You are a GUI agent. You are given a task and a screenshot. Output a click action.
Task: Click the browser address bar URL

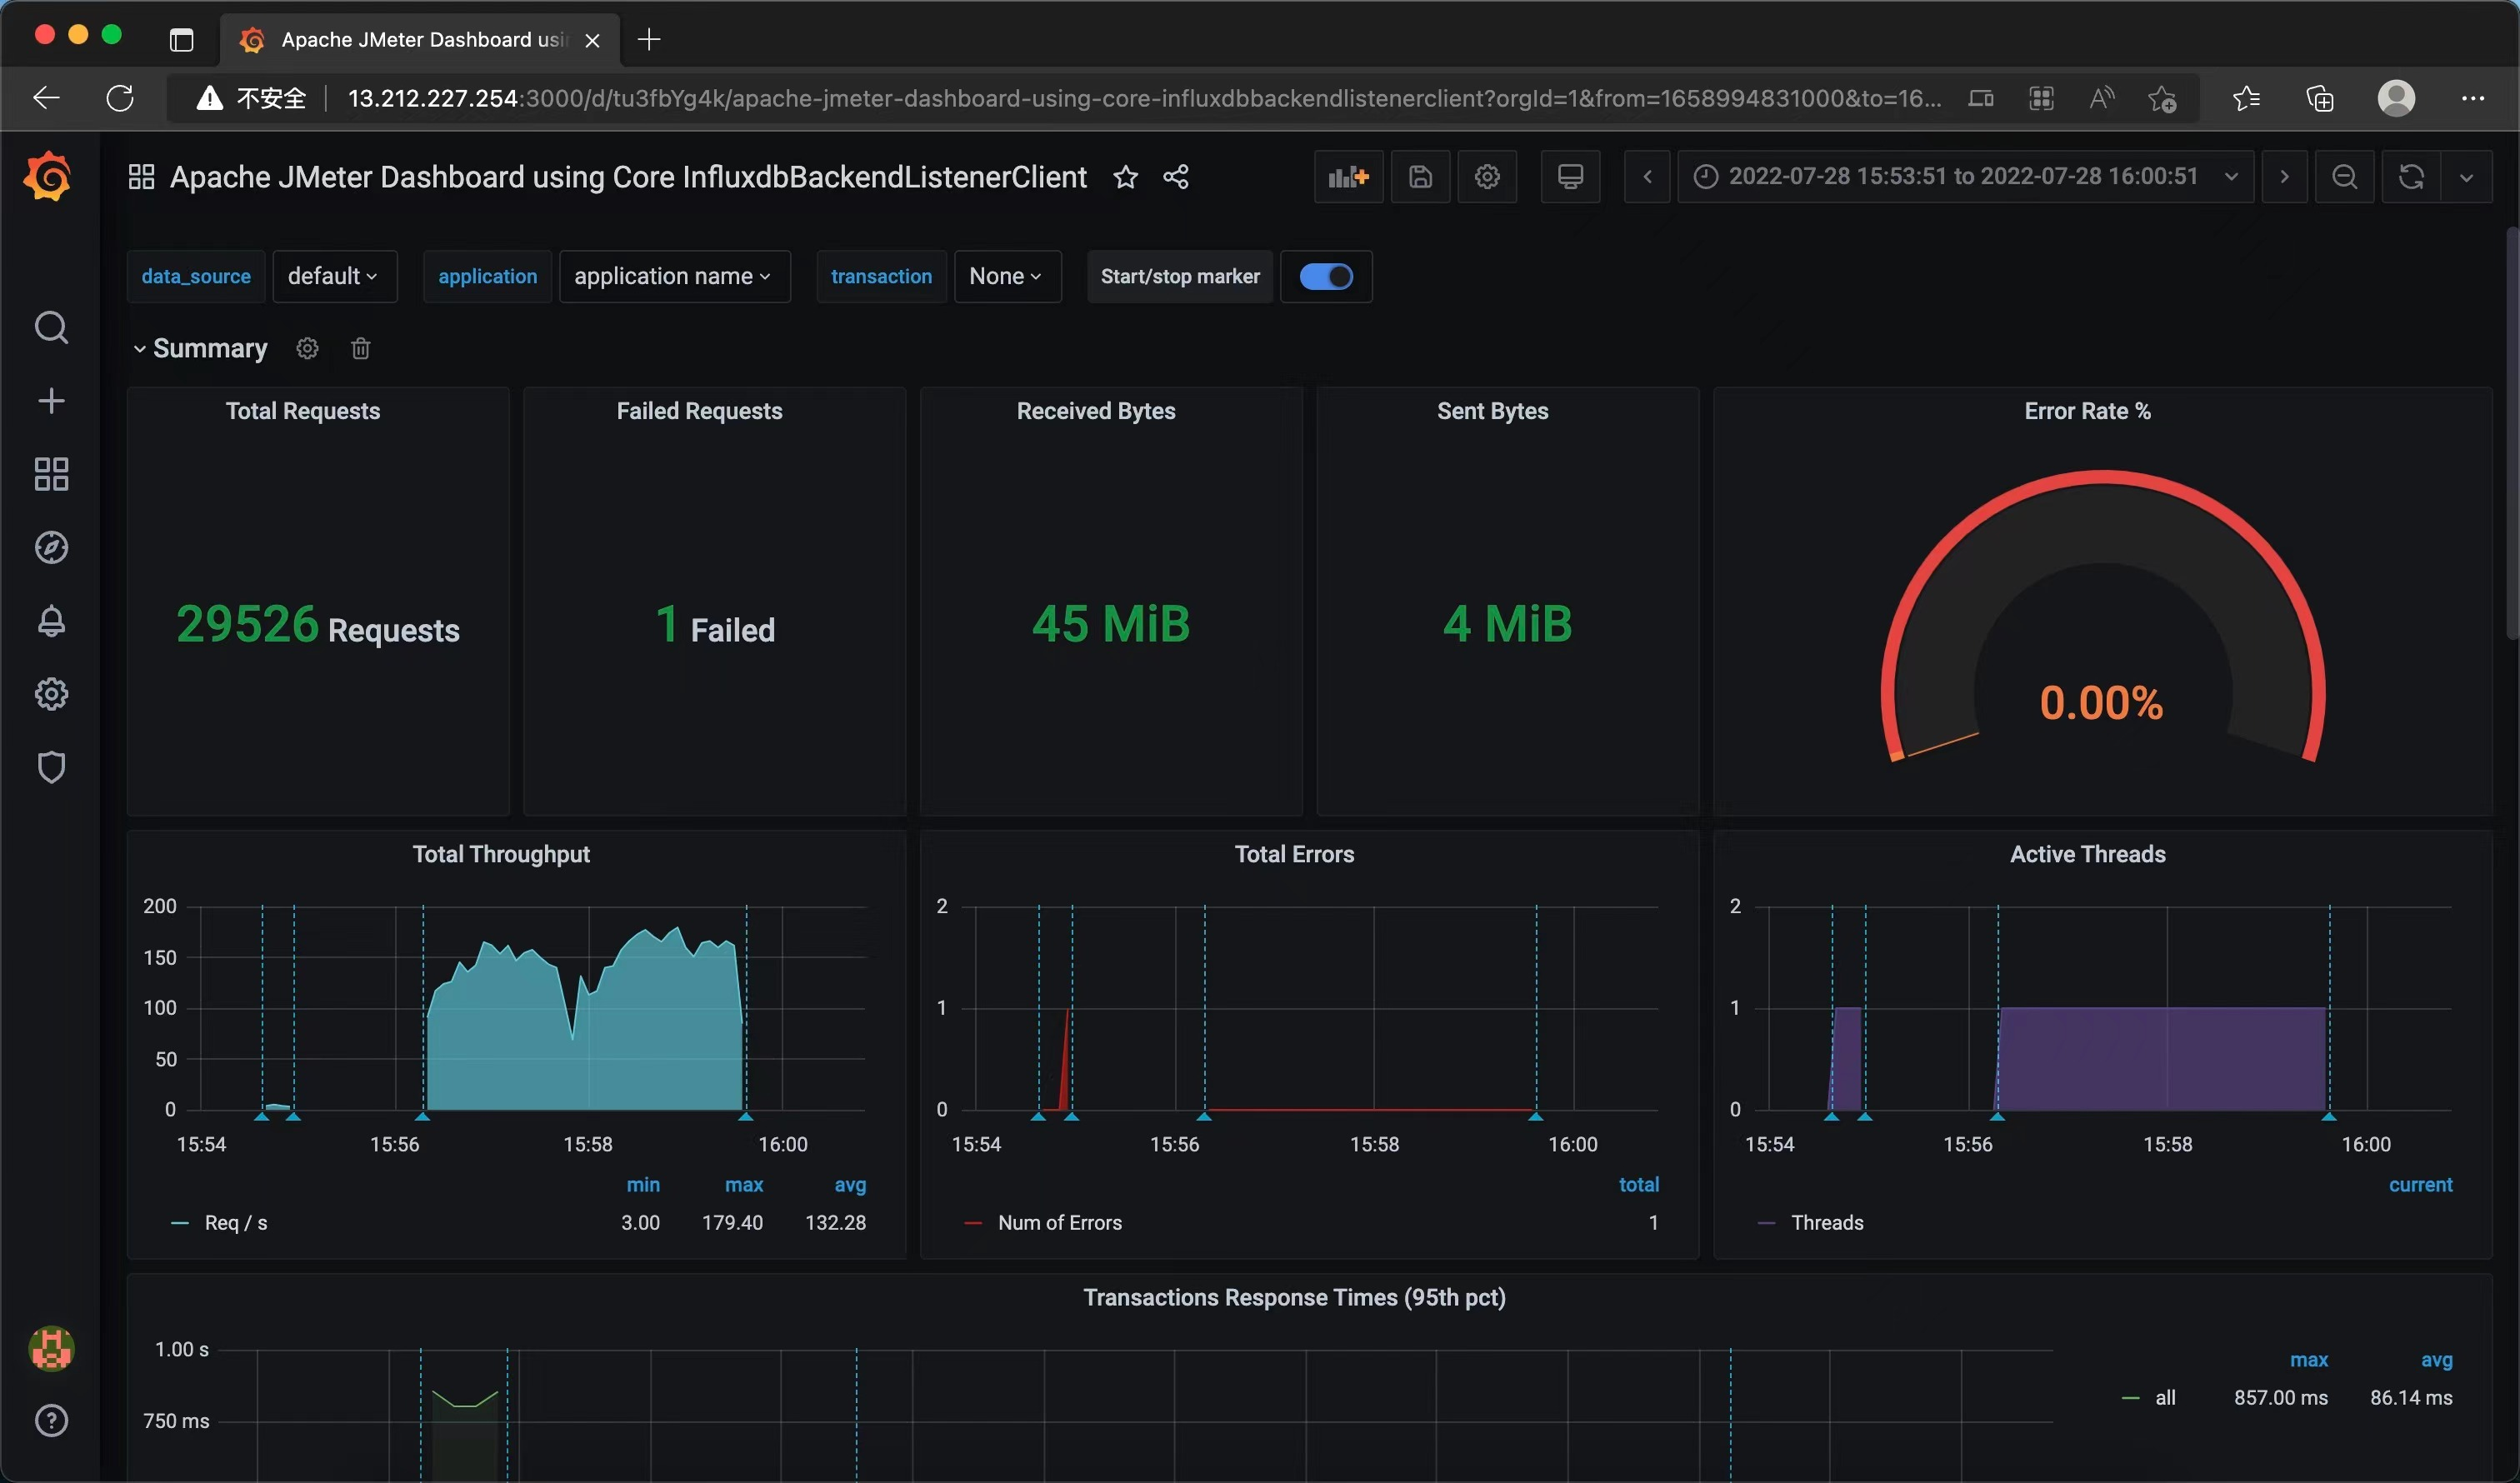pos(1144,98)
